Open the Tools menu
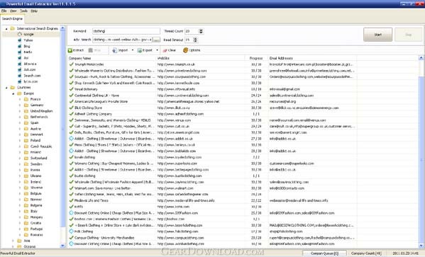This screenshot has width=425, height=257. (23, 11)
